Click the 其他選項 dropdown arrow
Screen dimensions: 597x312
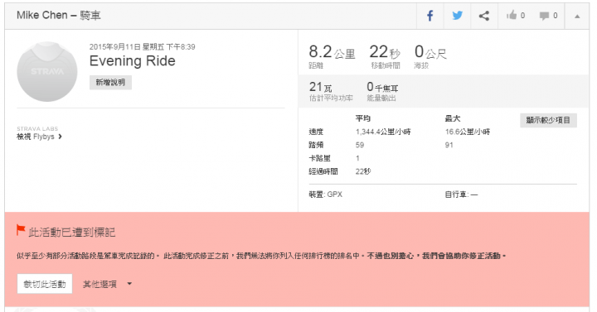pos(129,284)
